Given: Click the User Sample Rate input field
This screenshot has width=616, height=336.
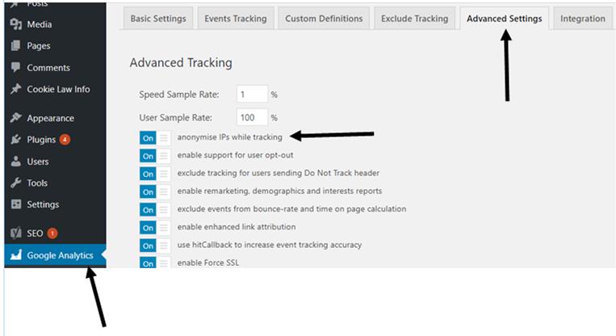Looking at the screenshot, I should pyautogui.click(x=252, y=117).
